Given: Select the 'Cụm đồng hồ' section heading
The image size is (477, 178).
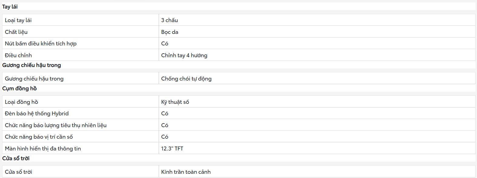Looking at the screenshot, I should [x=19, y=88].
